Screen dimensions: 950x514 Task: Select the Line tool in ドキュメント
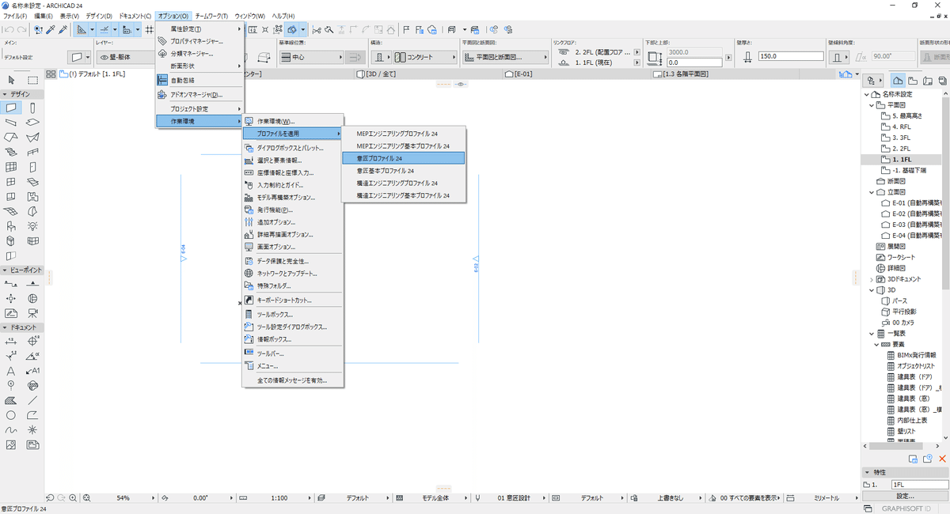[x=32, y=400]
